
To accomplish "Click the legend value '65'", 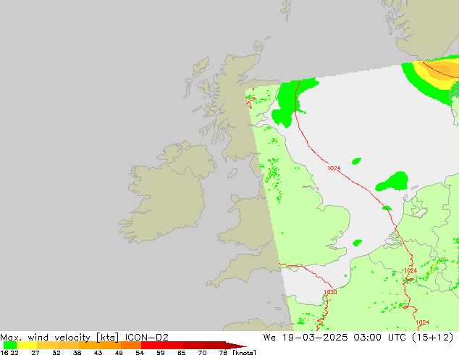I will click(182, 352).
